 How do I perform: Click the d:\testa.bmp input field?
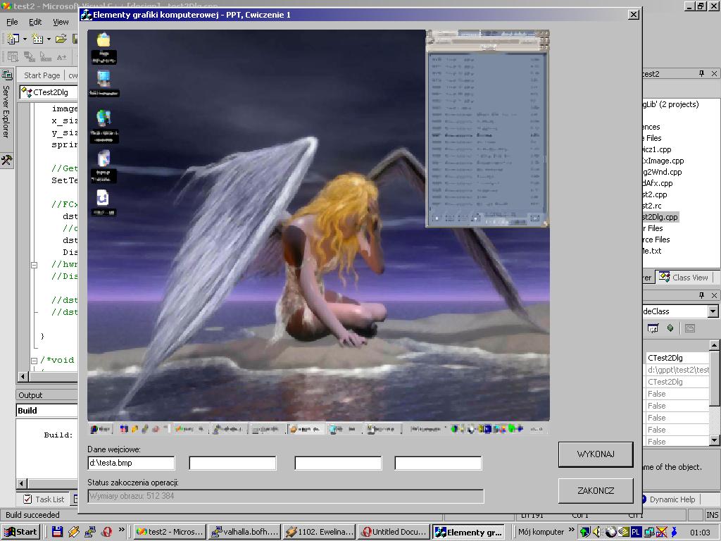coord(131,463)
